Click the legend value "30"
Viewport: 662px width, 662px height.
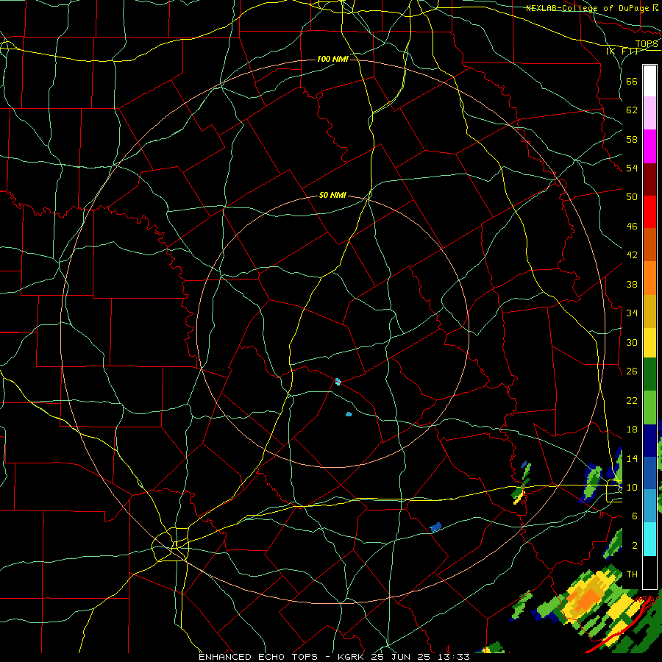[x=632, y=342]
